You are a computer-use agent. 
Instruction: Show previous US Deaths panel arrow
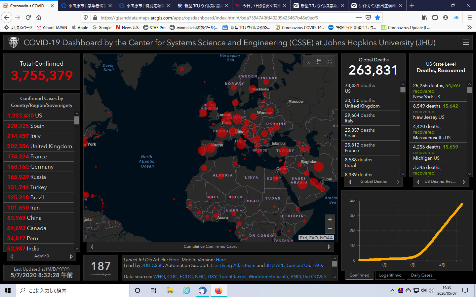418,182
